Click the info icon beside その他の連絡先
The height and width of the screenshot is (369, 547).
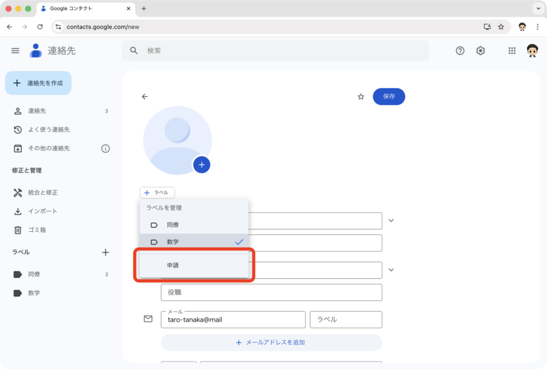click(x=105, y=148)
